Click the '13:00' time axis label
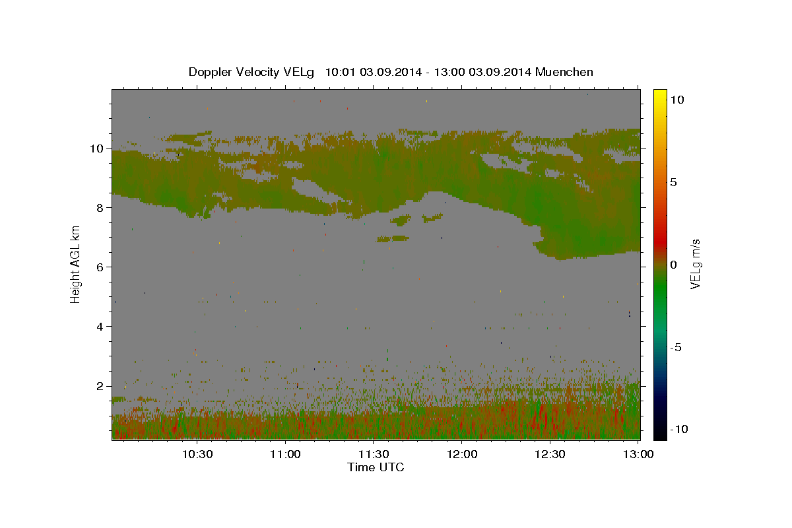 tap(639, 454)
